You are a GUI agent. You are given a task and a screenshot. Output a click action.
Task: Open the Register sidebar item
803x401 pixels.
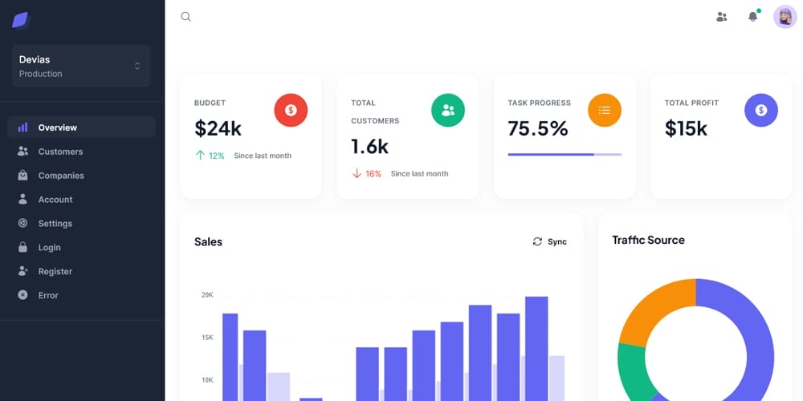(55, 272)
